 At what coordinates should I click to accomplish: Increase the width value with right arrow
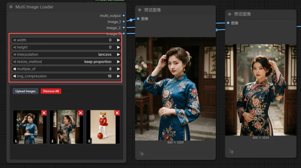coord(118,40)
